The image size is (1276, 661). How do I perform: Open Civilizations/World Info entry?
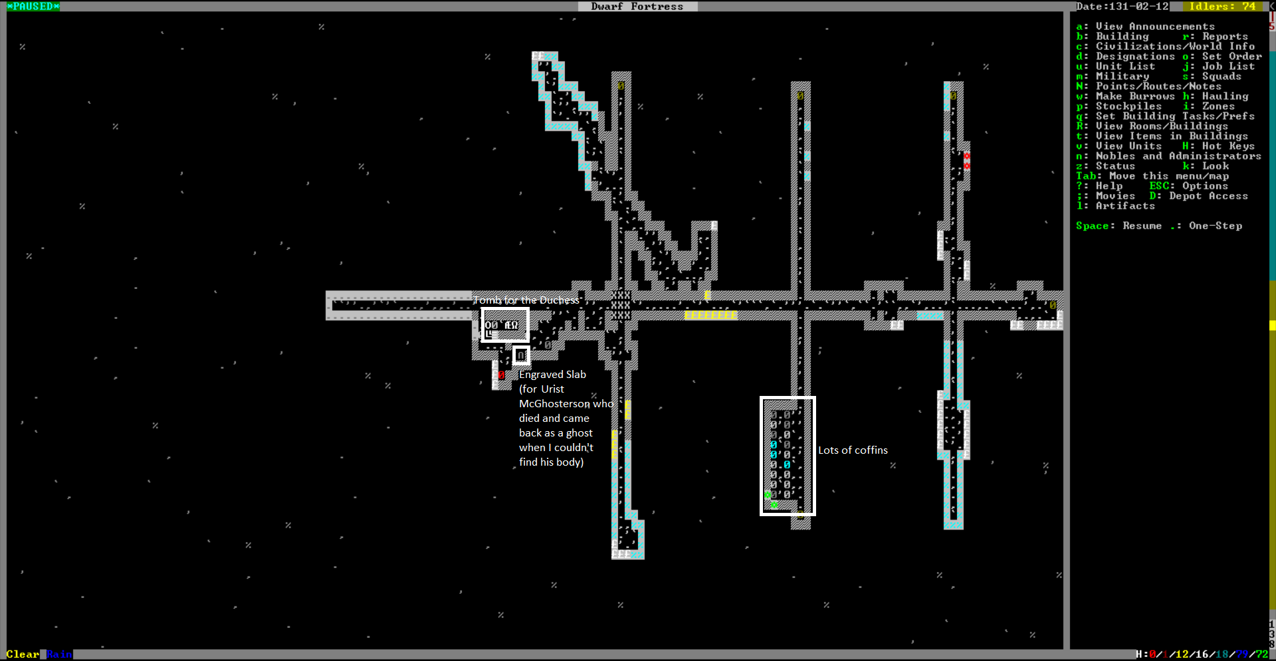(1165, 47)
